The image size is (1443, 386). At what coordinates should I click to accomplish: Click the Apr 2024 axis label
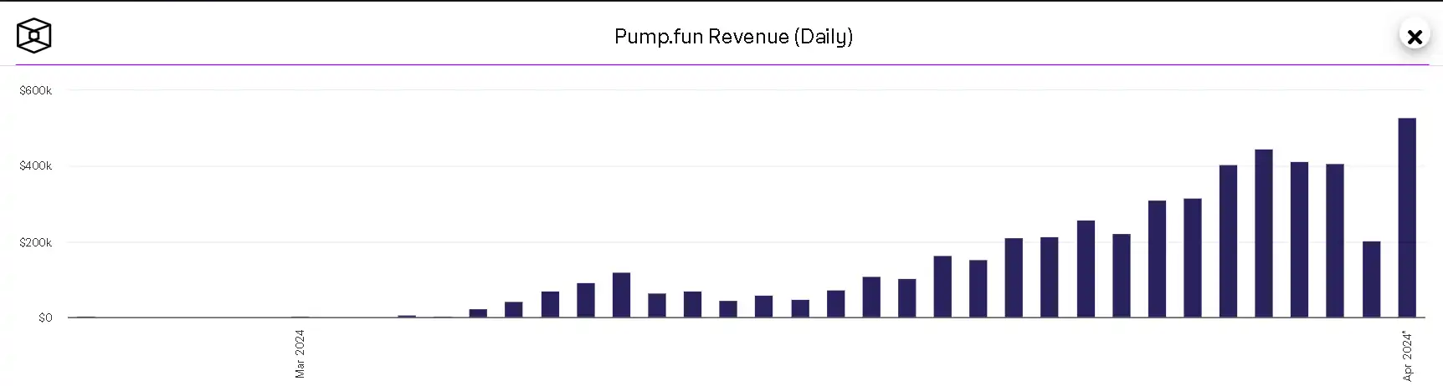point(1407,356)
